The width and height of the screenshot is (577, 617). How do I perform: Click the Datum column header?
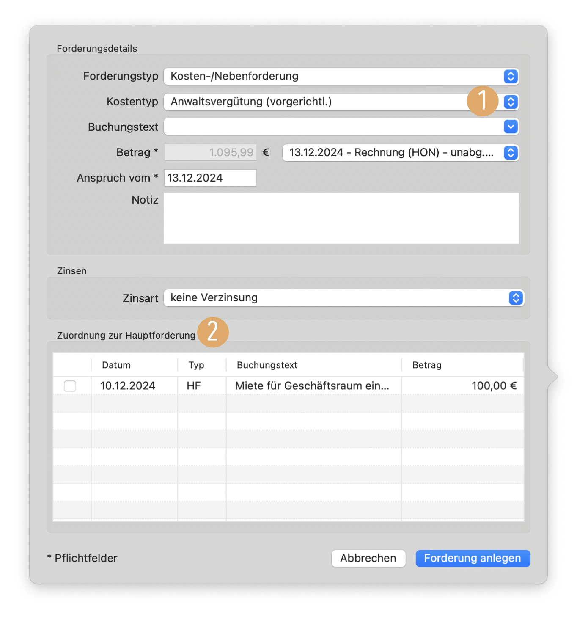point(135,365)
